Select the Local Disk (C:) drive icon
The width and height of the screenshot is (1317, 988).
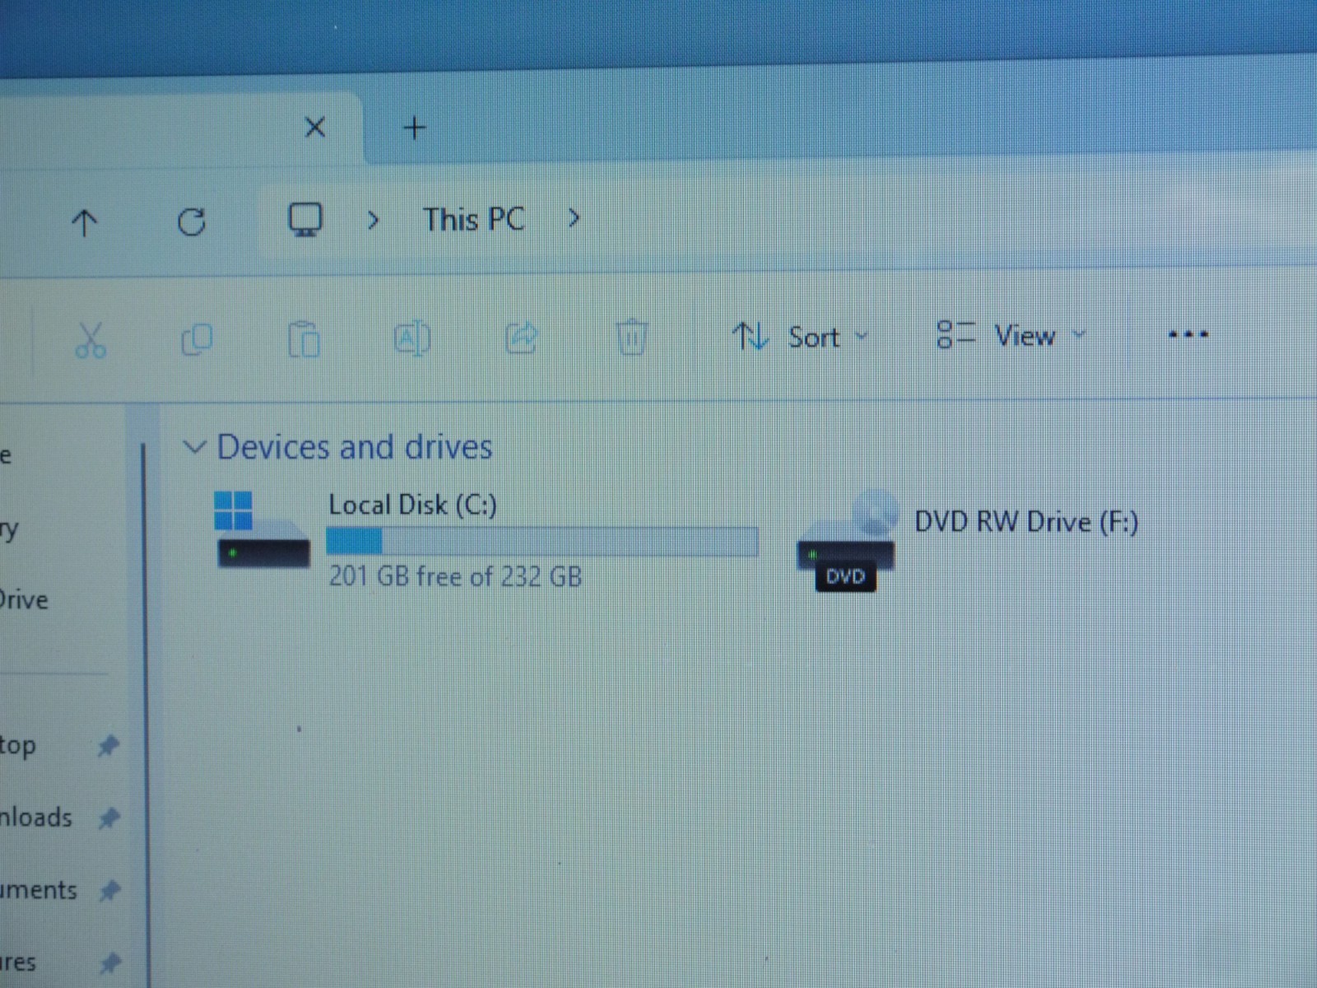pyautogui.click(x=262, y=529)
